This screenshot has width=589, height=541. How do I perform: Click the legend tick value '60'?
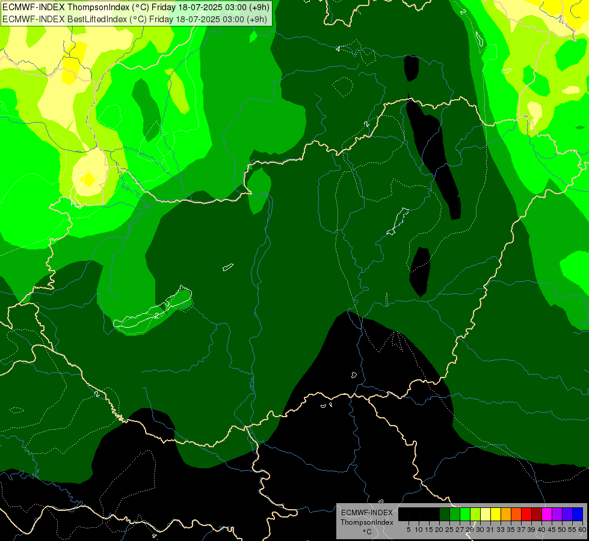point(582,530)
